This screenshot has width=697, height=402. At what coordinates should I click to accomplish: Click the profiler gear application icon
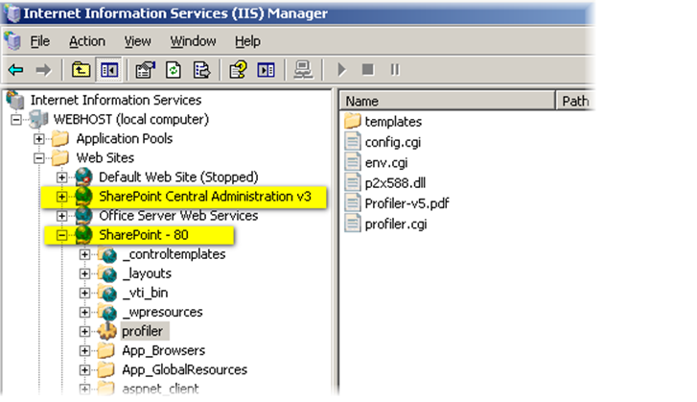point(107,331)
